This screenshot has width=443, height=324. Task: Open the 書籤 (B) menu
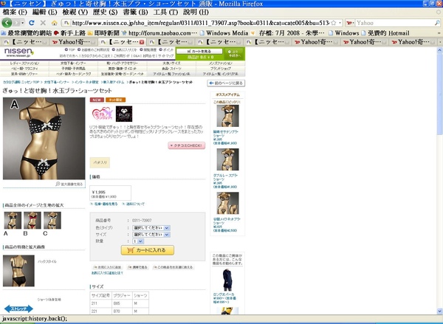(135, 12)
